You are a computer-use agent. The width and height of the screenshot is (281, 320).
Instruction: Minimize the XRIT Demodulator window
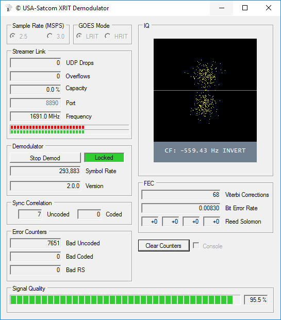222,8
